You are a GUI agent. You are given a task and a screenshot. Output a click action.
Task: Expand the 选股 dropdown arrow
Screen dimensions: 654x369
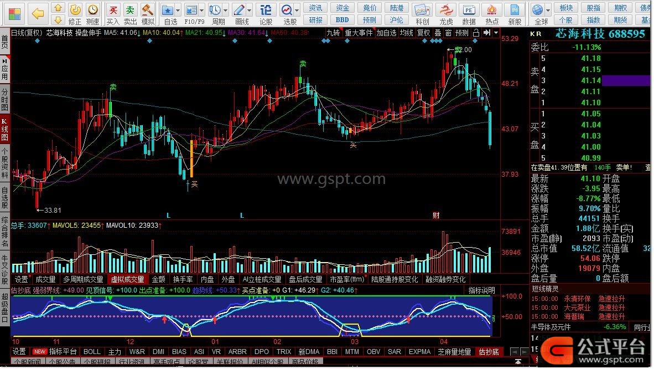(x=297, y=10)
